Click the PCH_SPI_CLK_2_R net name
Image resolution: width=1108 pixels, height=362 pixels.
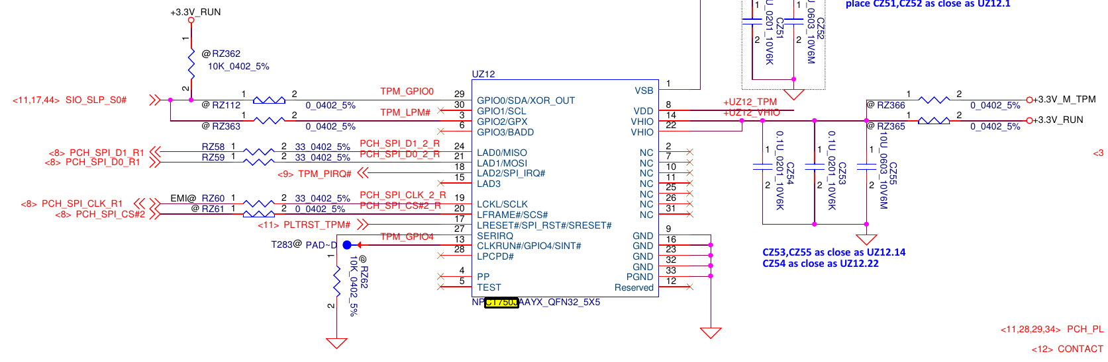coord(403,195)
